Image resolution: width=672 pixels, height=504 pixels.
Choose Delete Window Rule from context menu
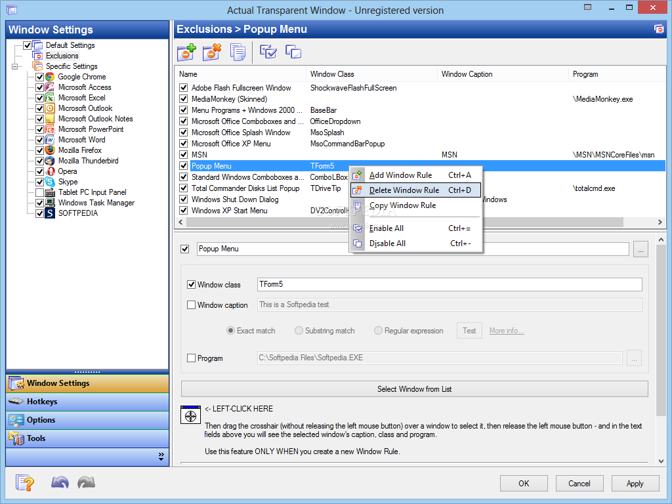(415, 190)
